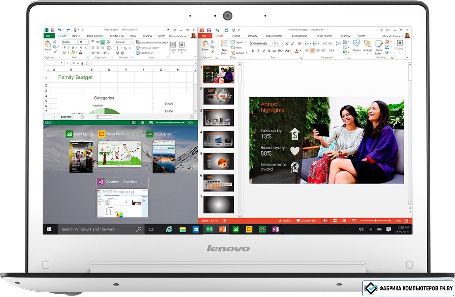The width and height of the screenshot is (455, 297).
Task: Change font color in PowerPoint (red A)
Action: click(297, 51)
